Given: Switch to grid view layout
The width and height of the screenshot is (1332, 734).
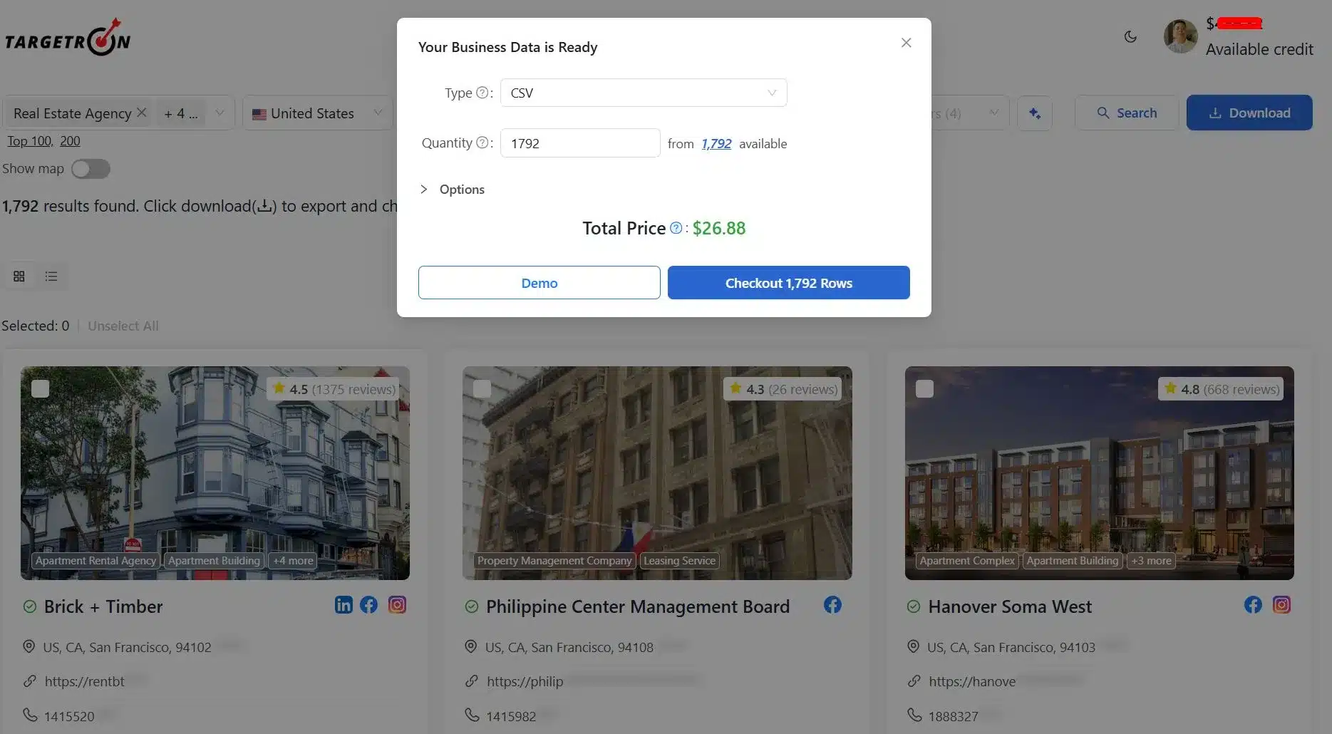Looking at the screenshot, I should [x=19, y=276].
